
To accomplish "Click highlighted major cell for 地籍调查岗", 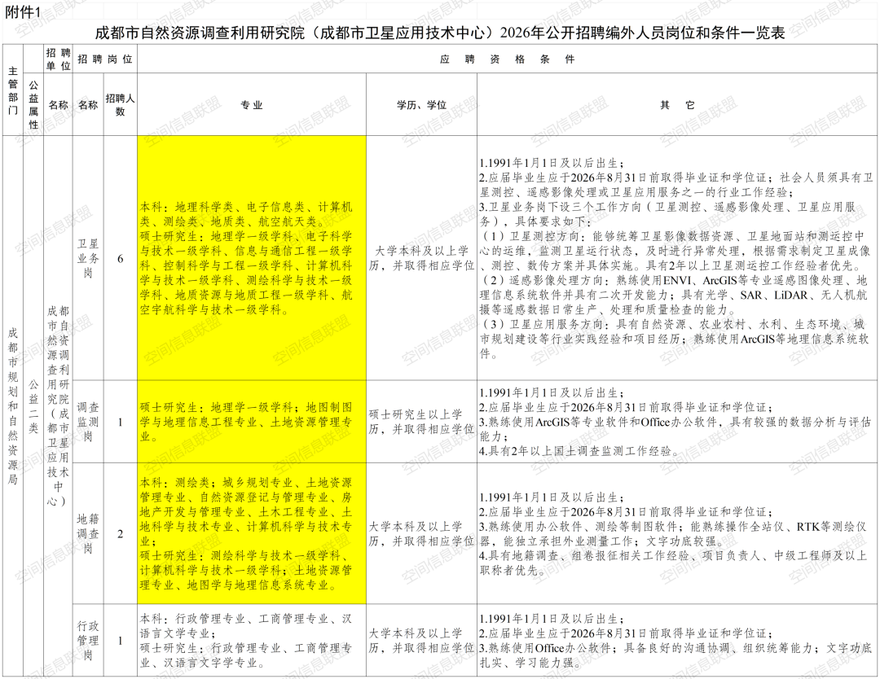I will tap(252, 533).
